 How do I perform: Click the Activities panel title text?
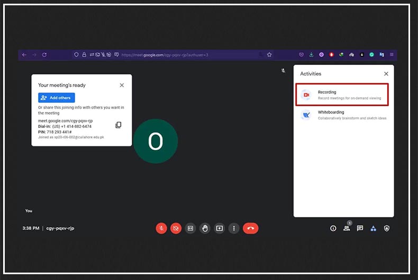pos(311,74)
